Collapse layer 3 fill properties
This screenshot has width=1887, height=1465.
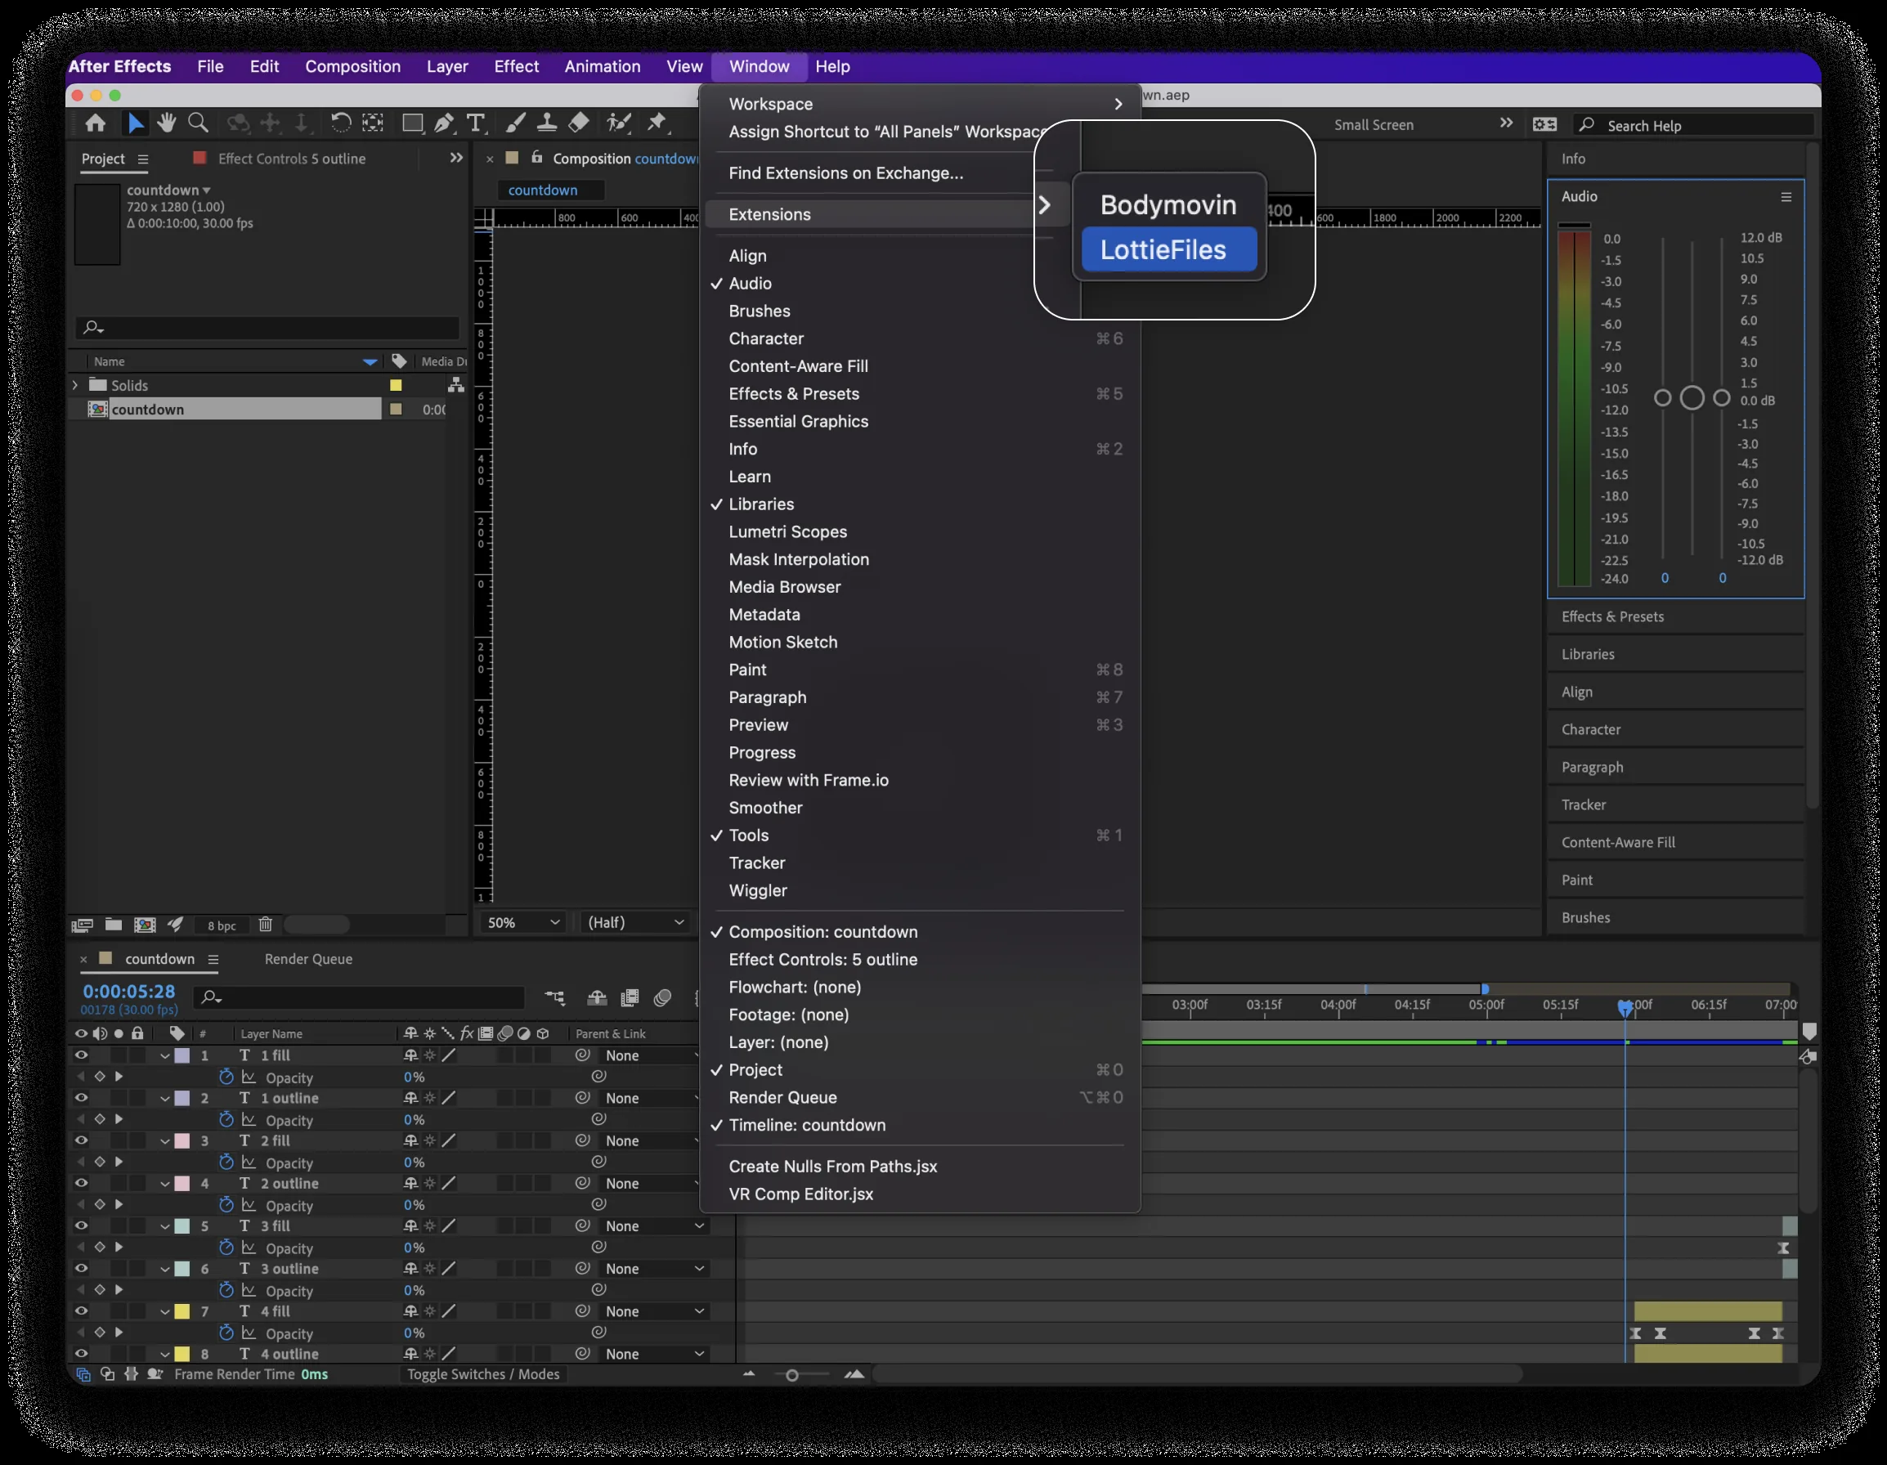tap(164, 1226)
